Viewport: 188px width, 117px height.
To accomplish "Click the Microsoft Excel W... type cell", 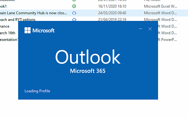I will tap(161, 6).
